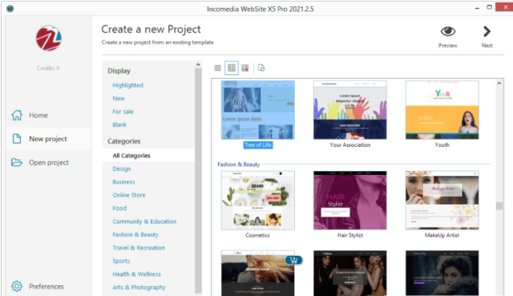513x296 pixels.
Task: Click the category list scroll up arrow
Action: click(198, 65)
